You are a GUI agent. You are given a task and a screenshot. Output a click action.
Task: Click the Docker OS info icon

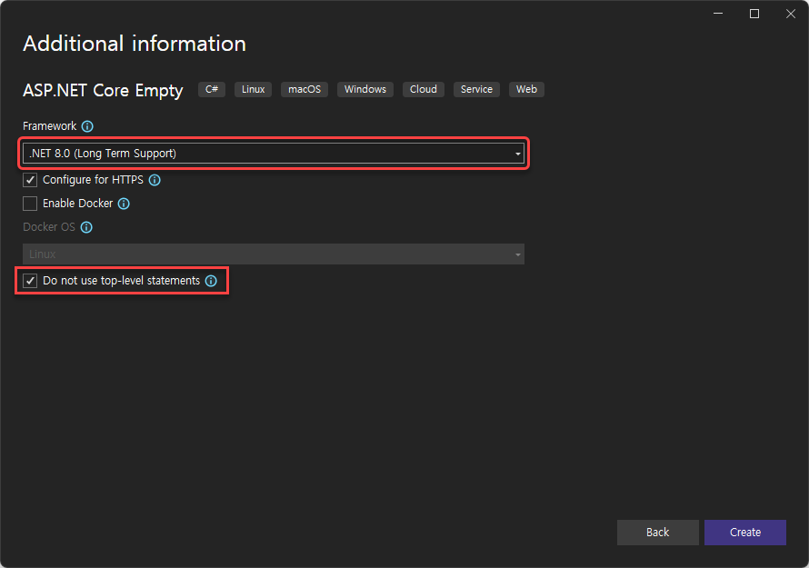pos(86,227)
